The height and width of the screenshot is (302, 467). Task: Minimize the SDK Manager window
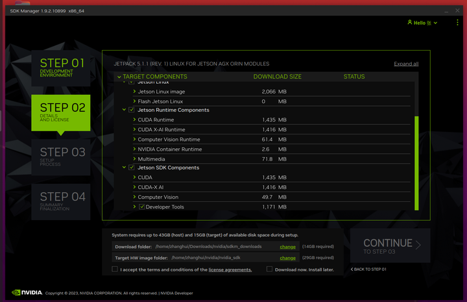(x=446, y=11)
